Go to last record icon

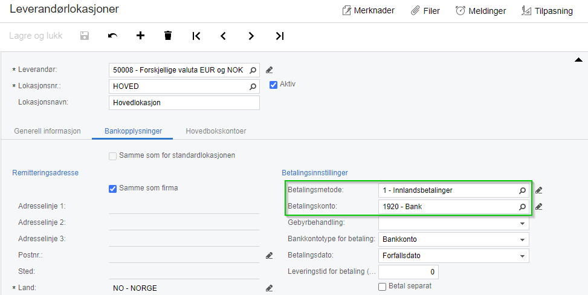tap(279, 36)
